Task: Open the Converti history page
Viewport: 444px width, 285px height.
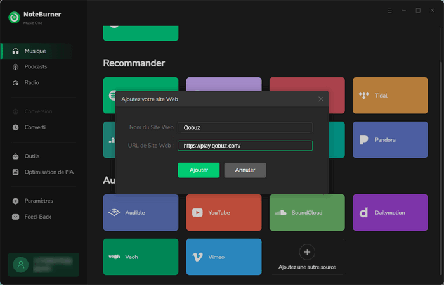Action: [35, 127]
